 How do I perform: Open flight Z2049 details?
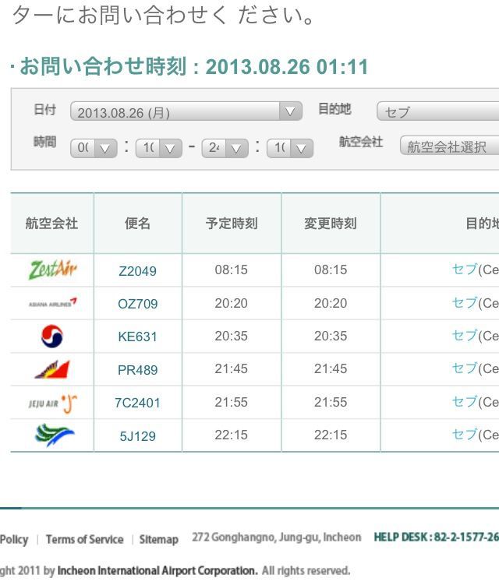point(137,271)
